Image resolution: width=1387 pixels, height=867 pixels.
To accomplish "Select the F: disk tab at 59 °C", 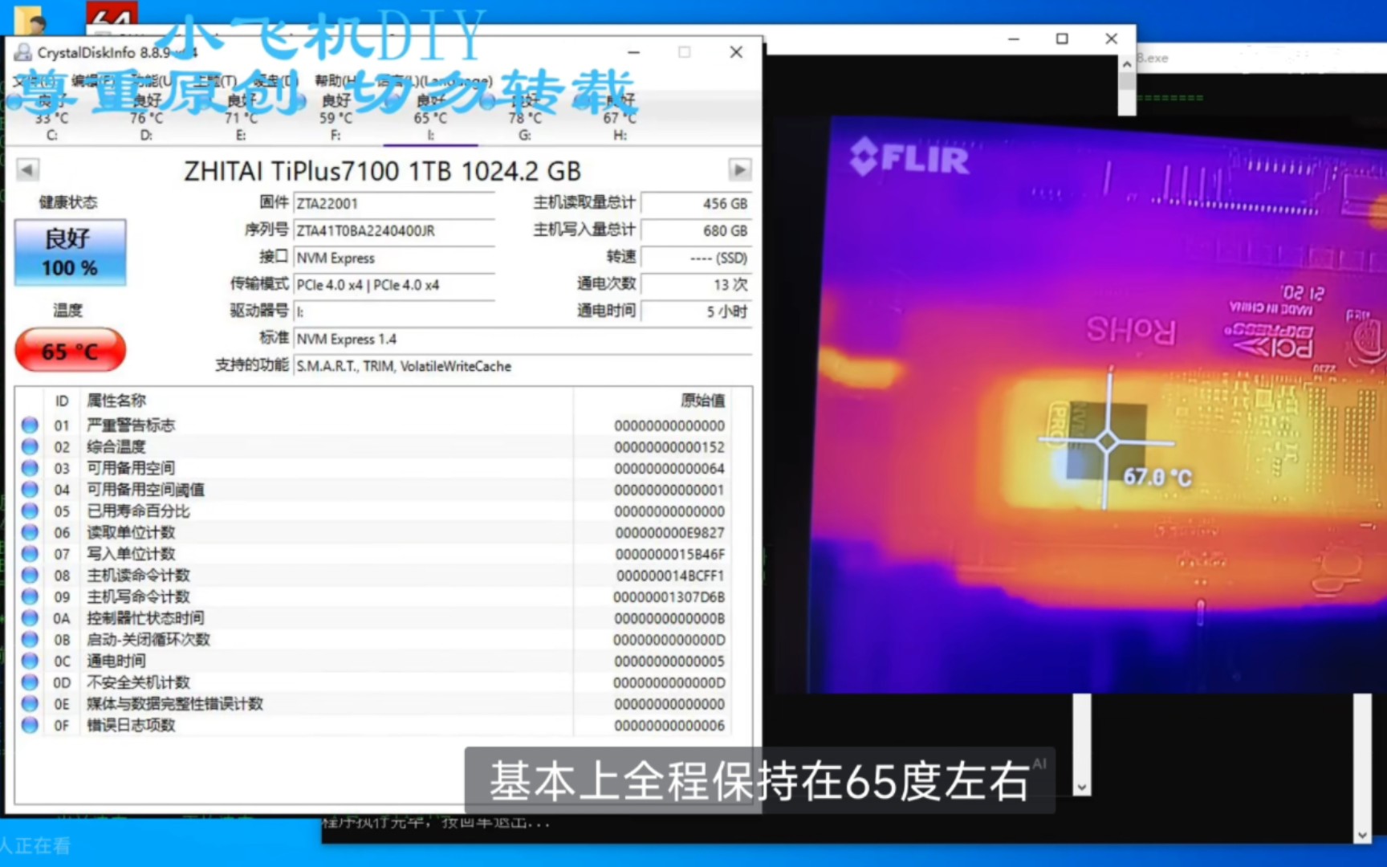I will pyautogui.click(x=336, y=117).
